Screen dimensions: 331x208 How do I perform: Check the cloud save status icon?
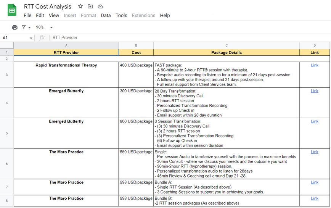[x=100, y=6]
